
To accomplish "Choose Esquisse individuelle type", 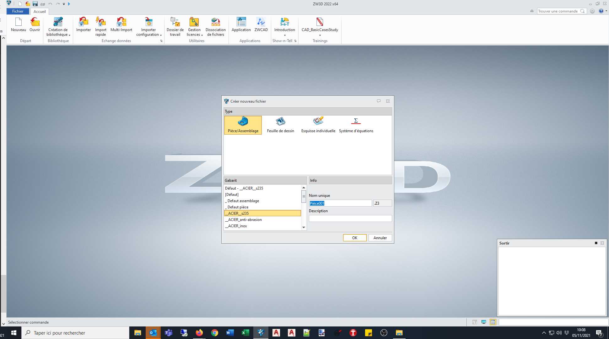I will (x=318, y=125).
